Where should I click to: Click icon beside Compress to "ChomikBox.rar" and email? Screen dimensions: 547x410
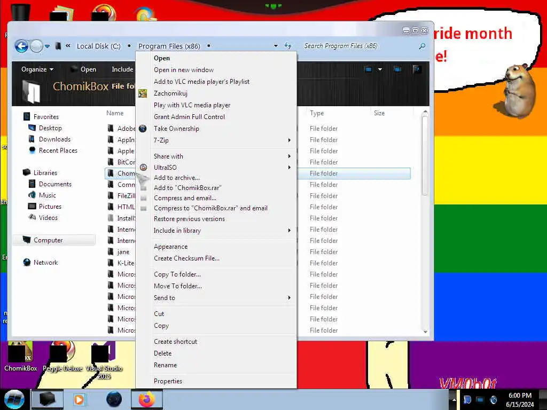tap(143, 208)
